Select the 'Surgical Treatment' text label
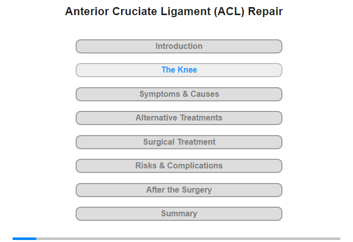Screen dimensions: 353x242 pyautogui.click(x=179, y=142)
